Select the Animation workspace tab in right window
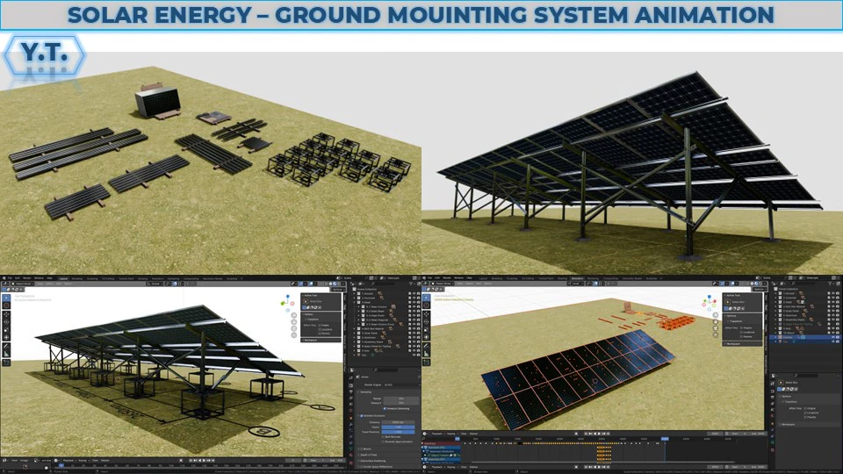This screenshot has width=843, height=474. (578, 278)
